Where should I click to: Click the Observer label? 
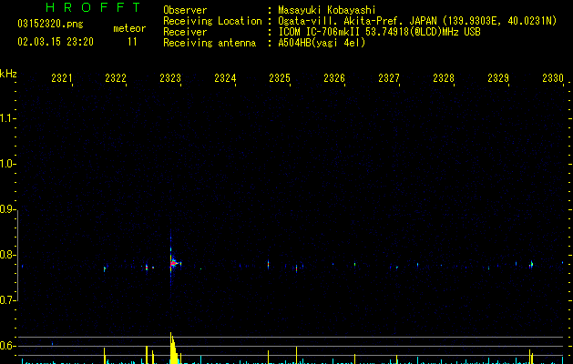click(185, 10)
